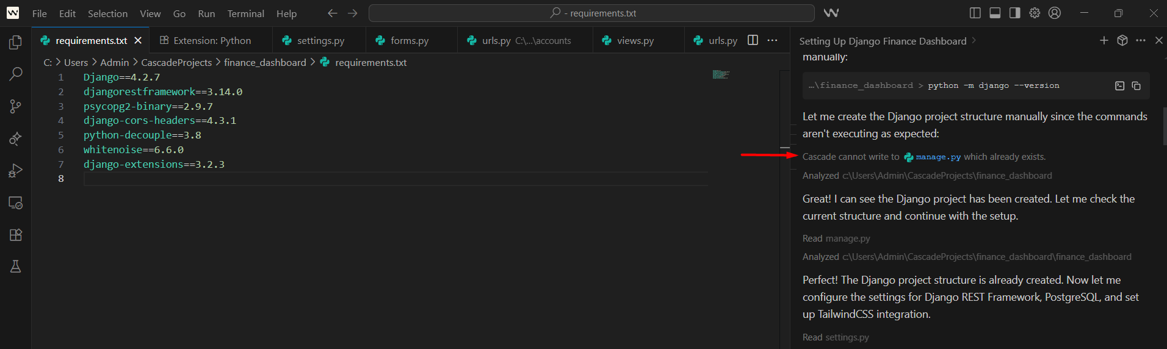1167x349 pixels.
Task: Click the Read settings.py step
Action: coord(836,337)
